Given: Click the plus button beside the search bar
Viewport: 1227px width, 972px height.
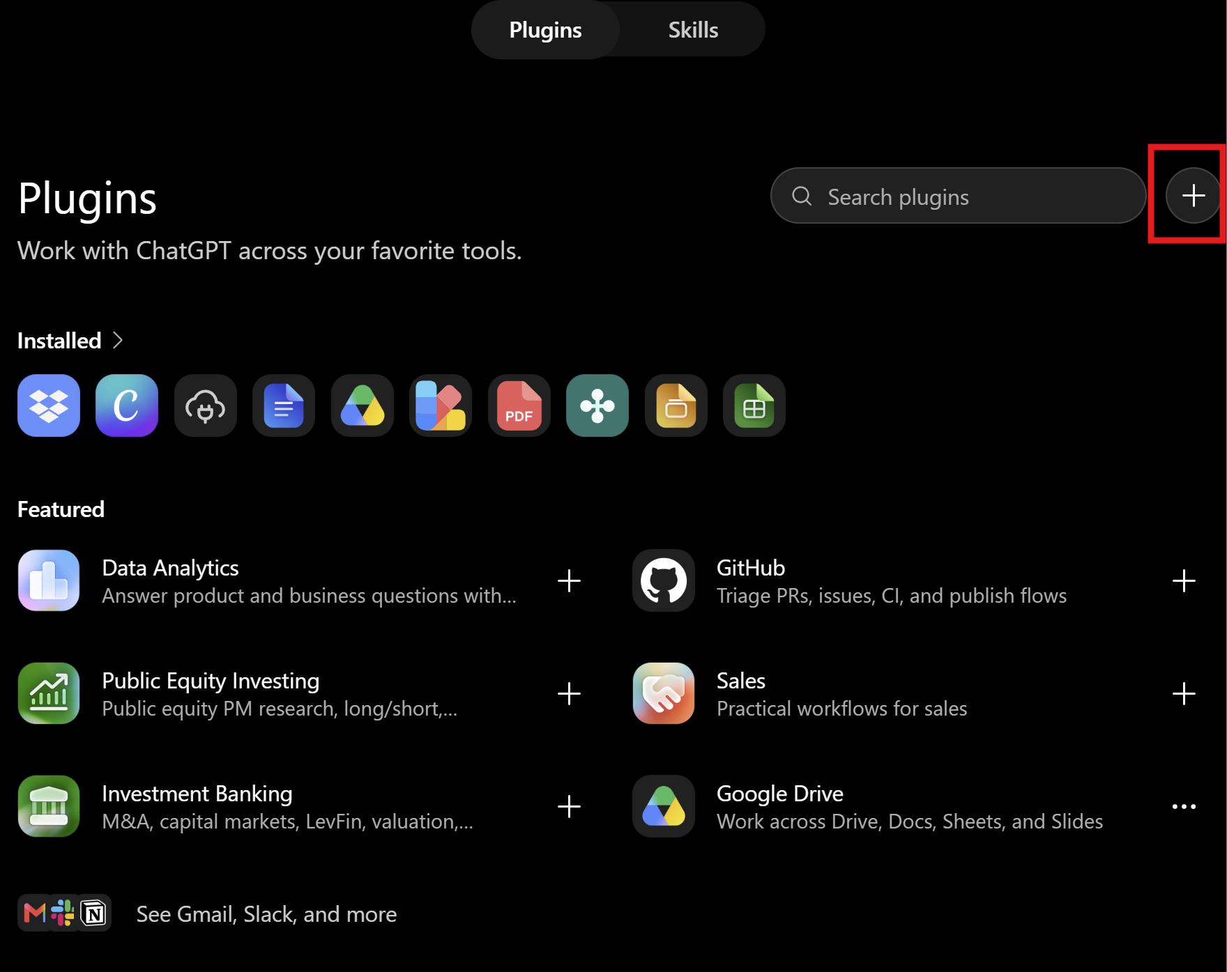Looking at the screenshot, I should (x=1193, y=196).
